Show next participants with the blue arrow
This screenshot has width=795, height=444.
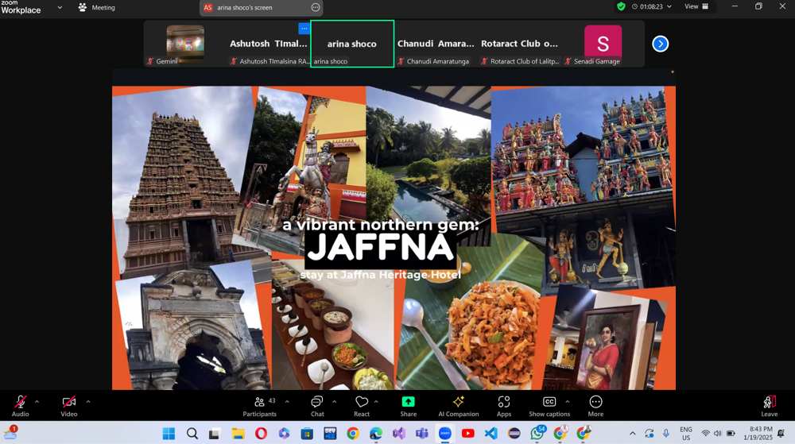(x=660, y=44)
